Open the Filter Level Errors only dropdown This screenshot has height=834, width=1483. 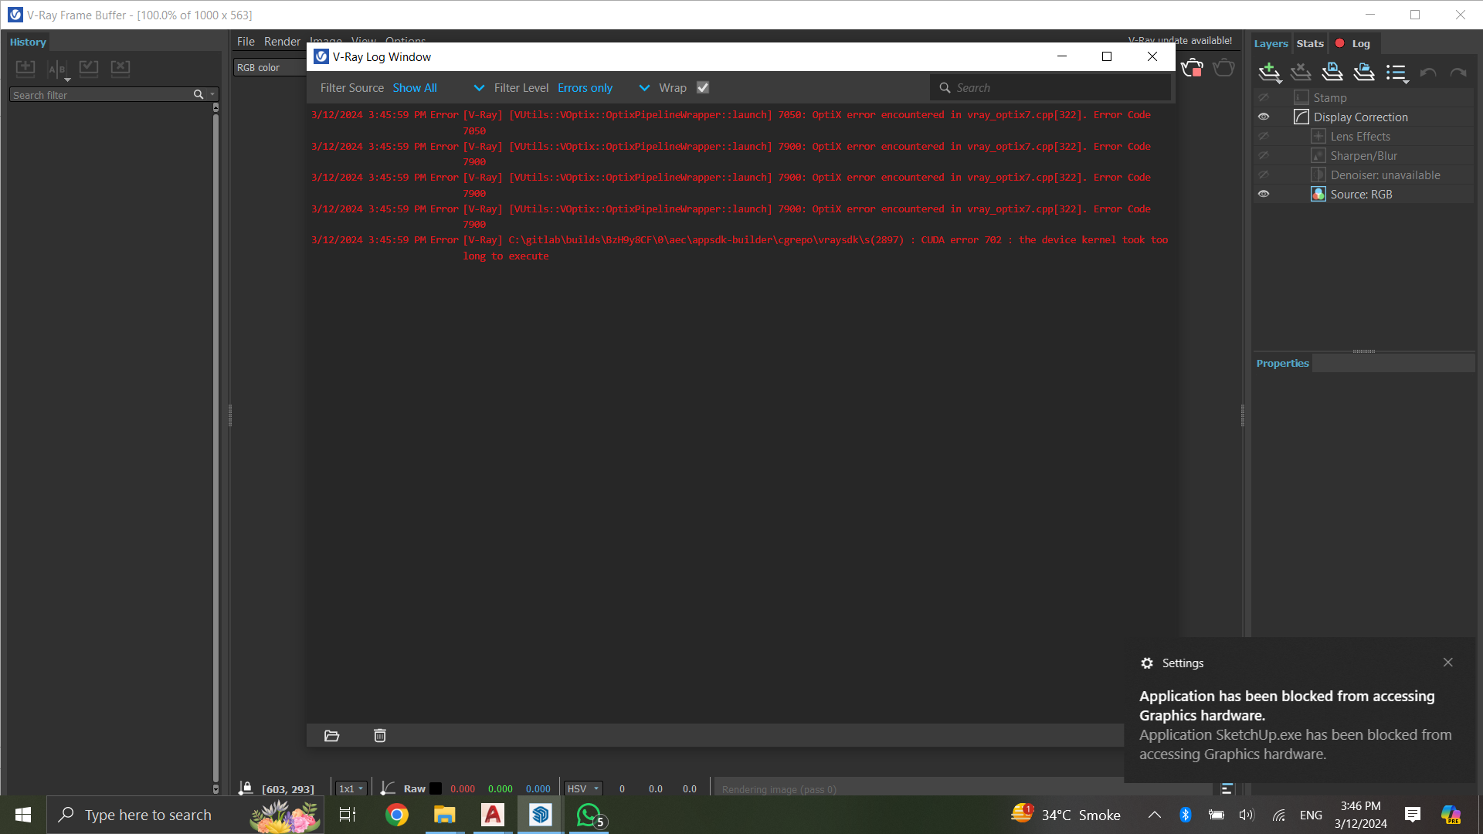(x=602, y=88)
